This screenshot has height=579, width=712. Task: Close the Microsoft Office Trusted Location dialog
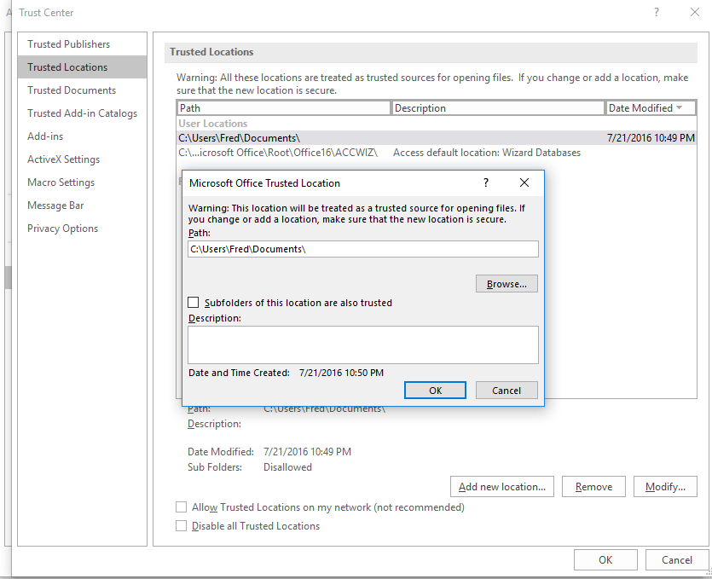point(524,182)
